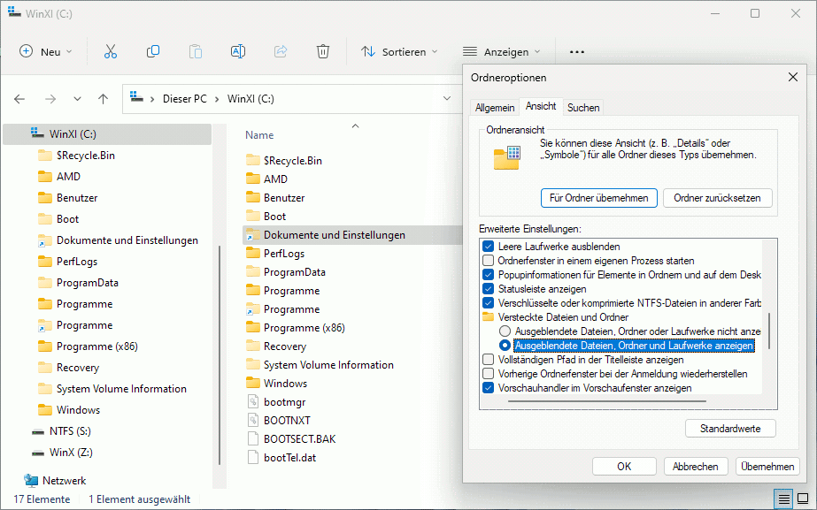This screenshot has width=817, height=510.
Task: Select PerfLogs folder in navigation tree
Action: [x=68, y=262]
